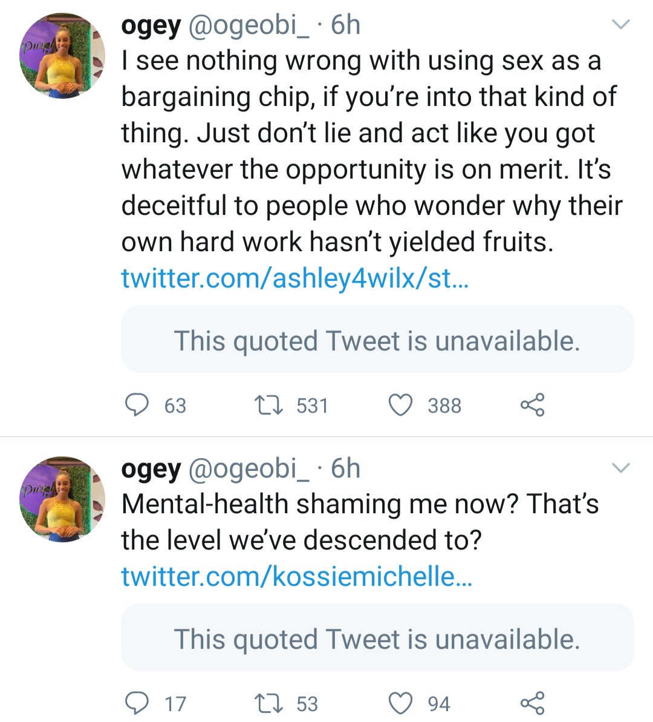The image size is (653, 722).
Task: View ogey's profile picture on first tweet
Action: coord(62,57)
